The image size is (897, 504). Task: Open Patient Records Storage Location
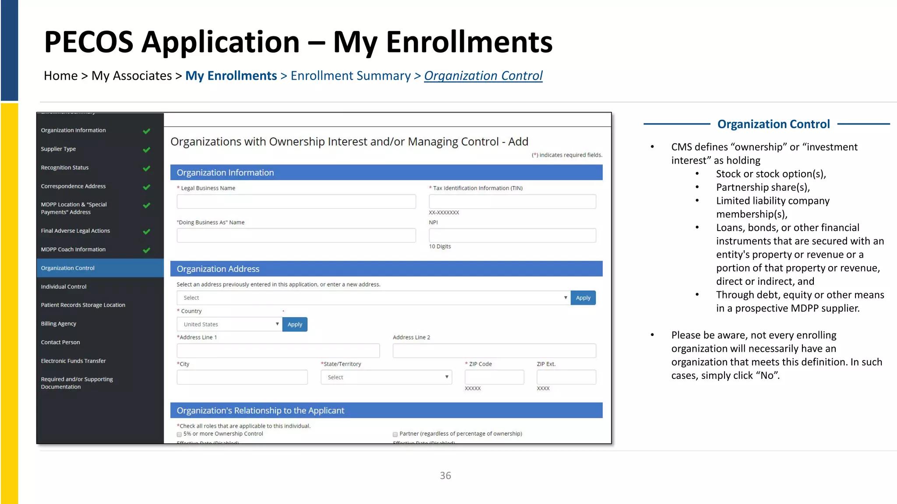coord(83,305)
